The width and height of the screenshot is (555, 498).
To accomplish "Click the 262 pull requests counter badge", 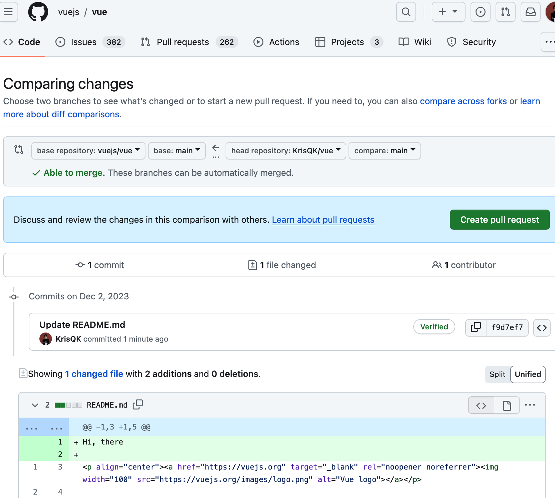I will [x=227, y=42].
